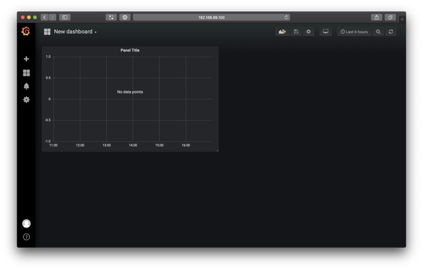Image resolution: width=423 pixels, height=270 pixels.
Task: Open the Dashboards grid icon in sidebar
Action: (x=26, y=73)
